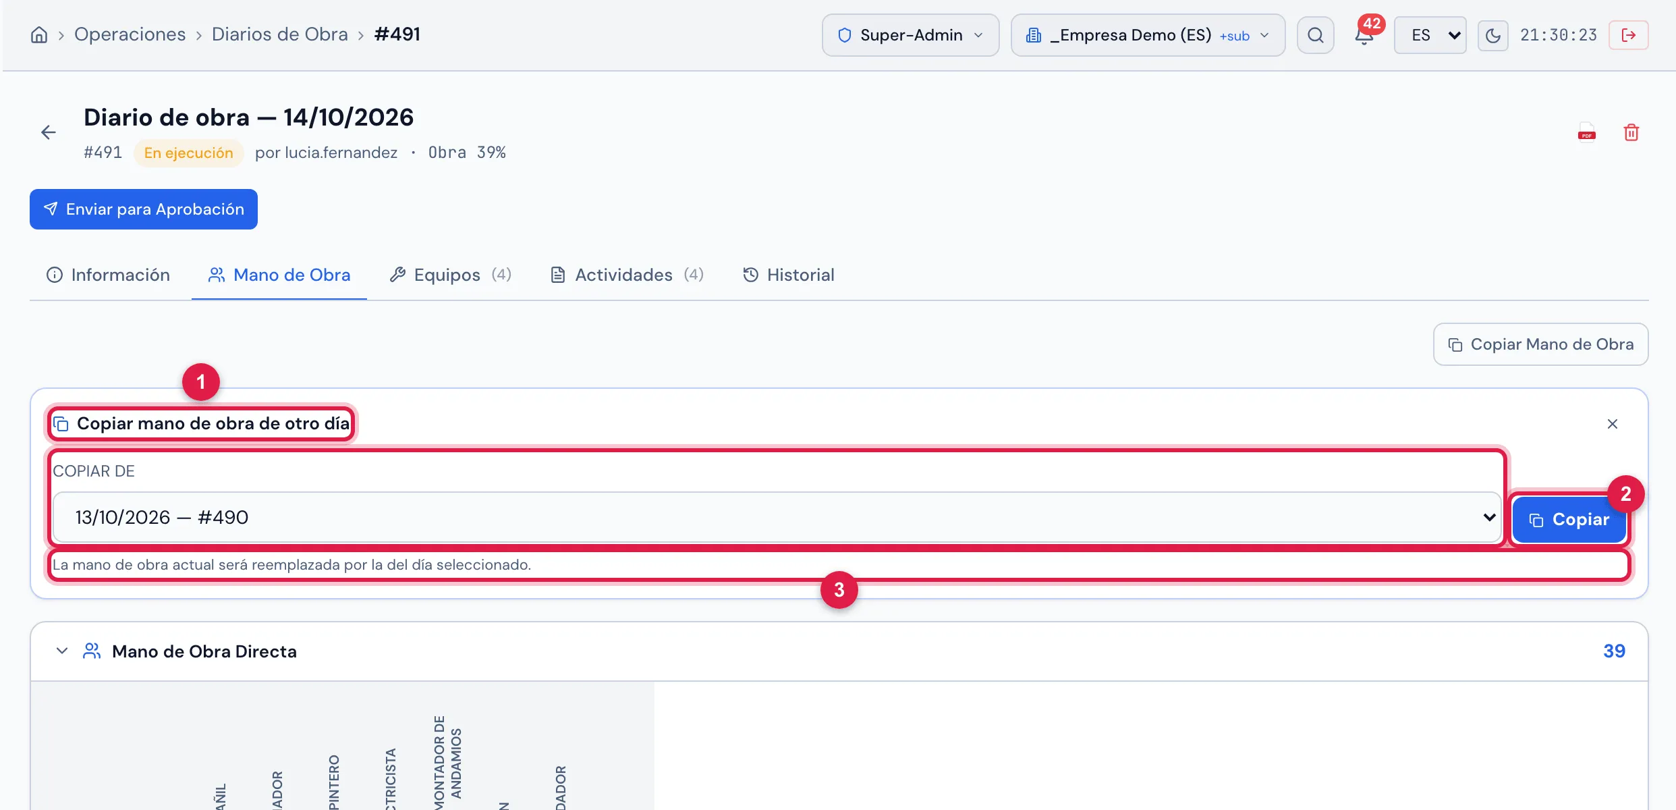This screenshot has width=1676, height=810.
Task: Click the red logout icon
Action: click(1629, 35)
